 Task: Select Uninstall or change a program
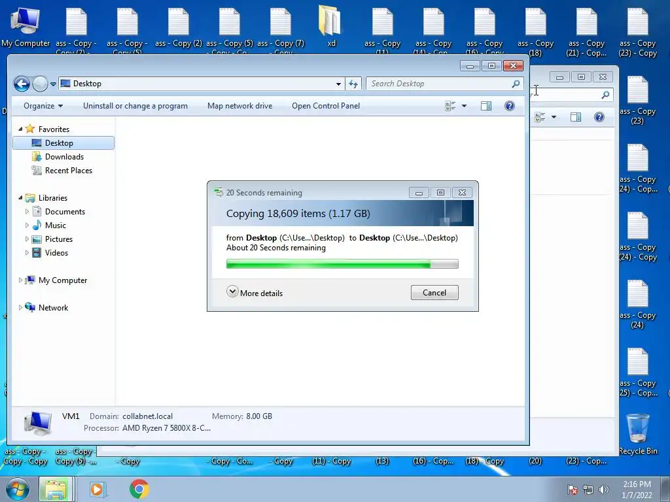tap(135, 106)
